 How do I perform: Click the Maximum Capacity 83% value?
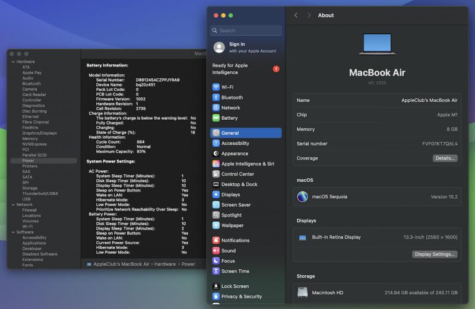(x=141, y=152)
